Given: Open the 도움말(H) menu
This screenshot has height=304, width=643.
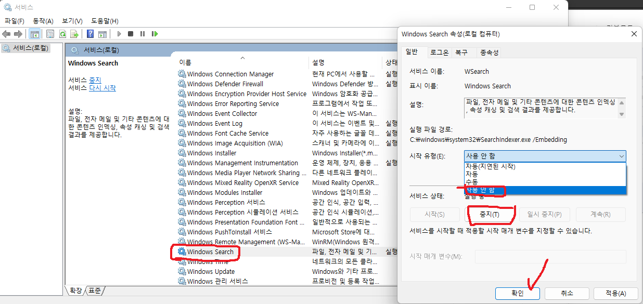Looking at the screenshot, I should click(105, 21).
